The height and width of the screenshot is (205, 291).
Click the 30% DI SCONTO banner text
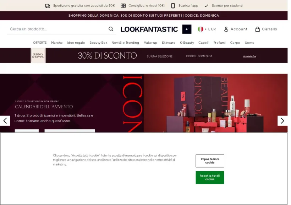(x=107, y=55)
